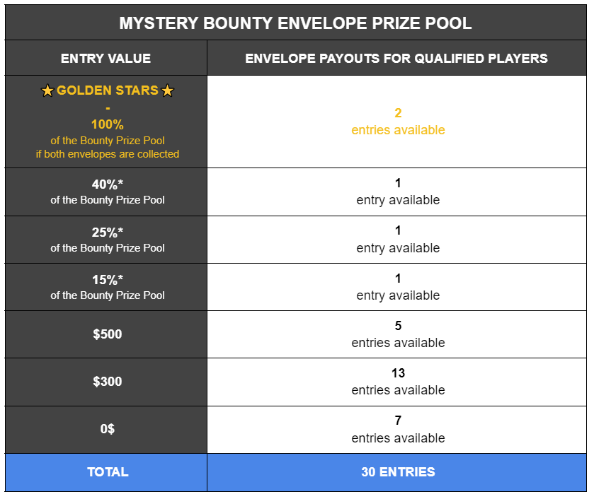
Task: Click the 30 ENTRIES total cell
Action: point(398,472)
